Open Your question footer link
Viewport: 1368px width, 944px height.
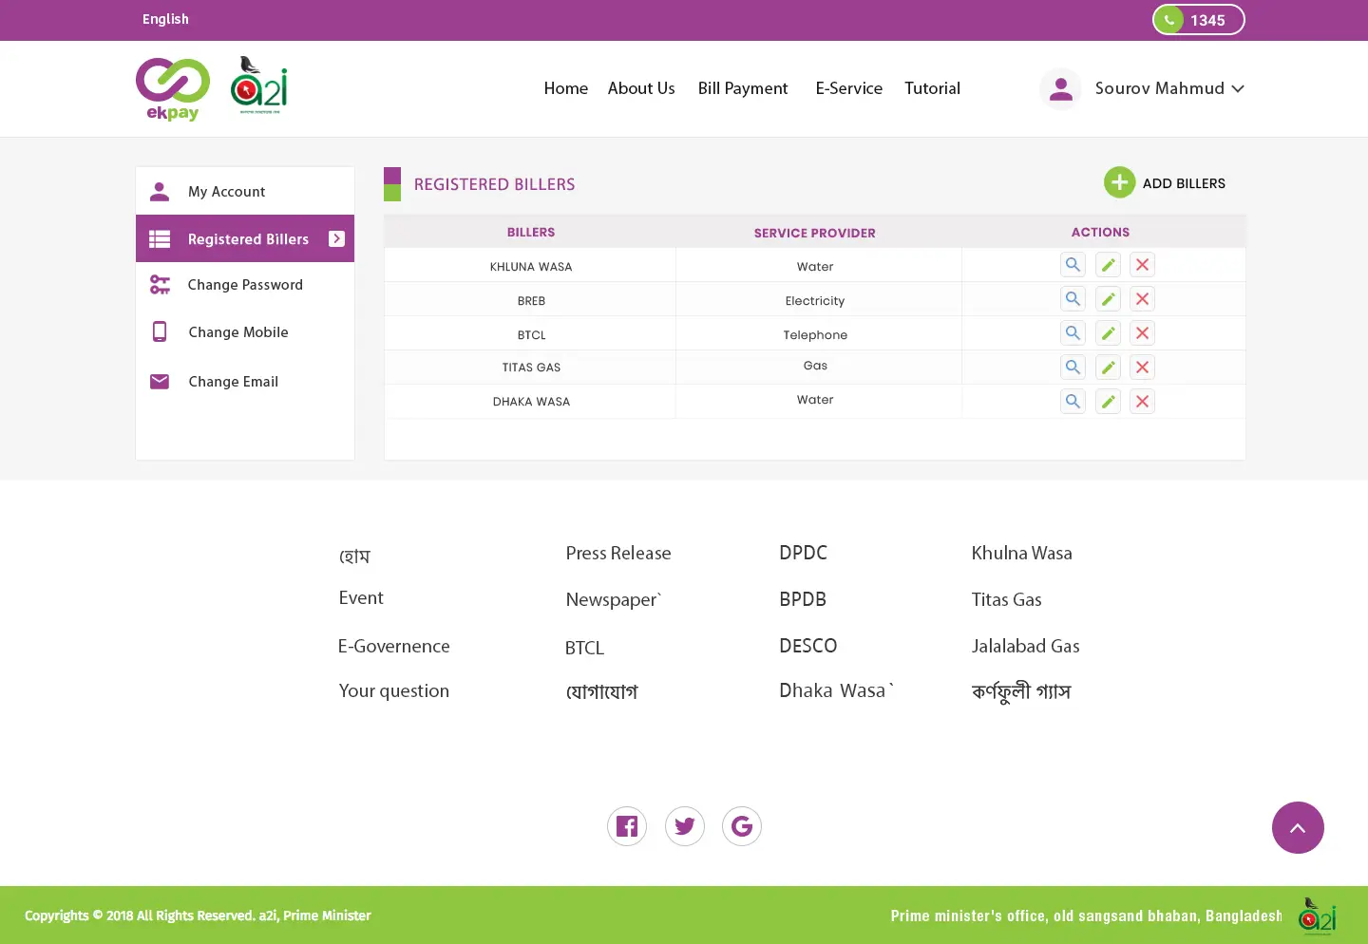tap(393, 691)
